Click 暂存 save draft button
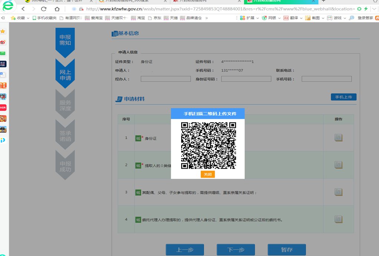This screenshot has width=379, height=256. coord(287,250)
